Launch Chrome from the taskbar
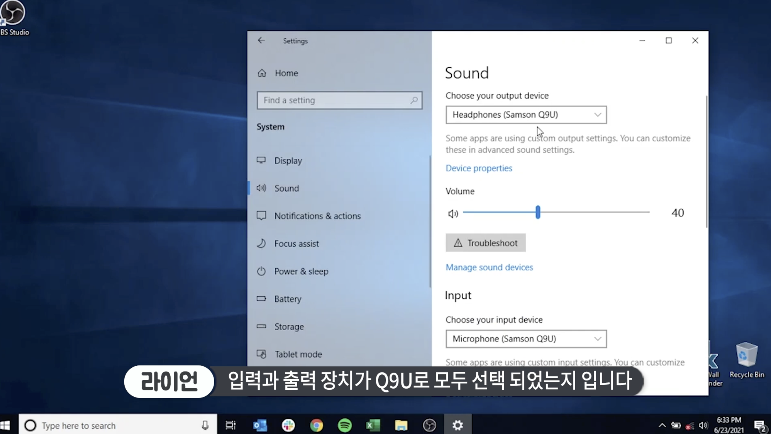 [x=316, y=425]
